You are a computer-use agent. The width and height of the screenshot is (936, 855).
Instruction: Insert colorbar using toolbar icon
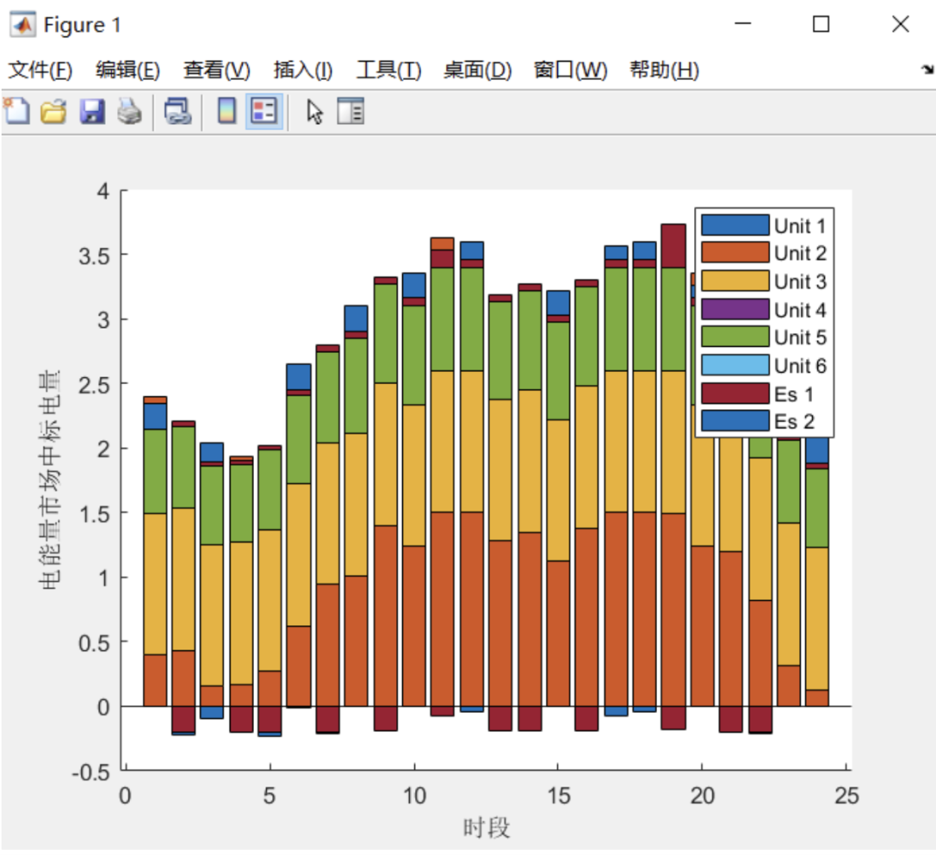[x=227, y=111]
